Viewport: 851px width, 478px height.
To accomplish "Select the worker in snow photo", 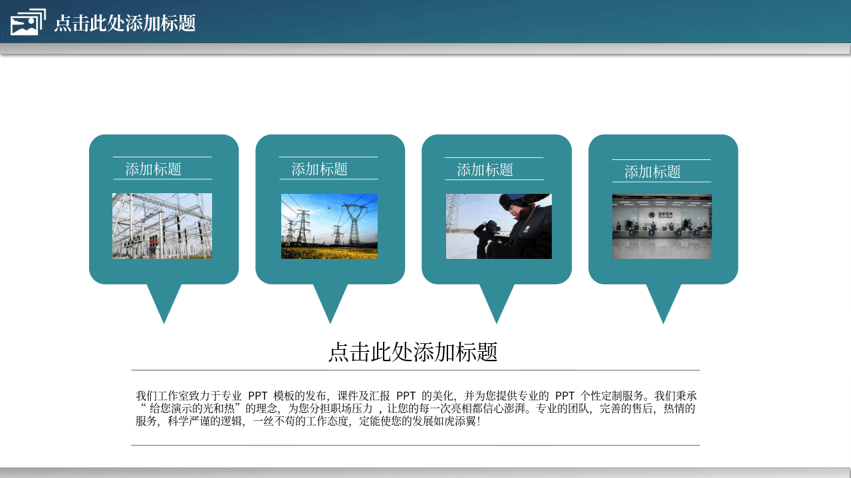I will click(x=499, y=226).
